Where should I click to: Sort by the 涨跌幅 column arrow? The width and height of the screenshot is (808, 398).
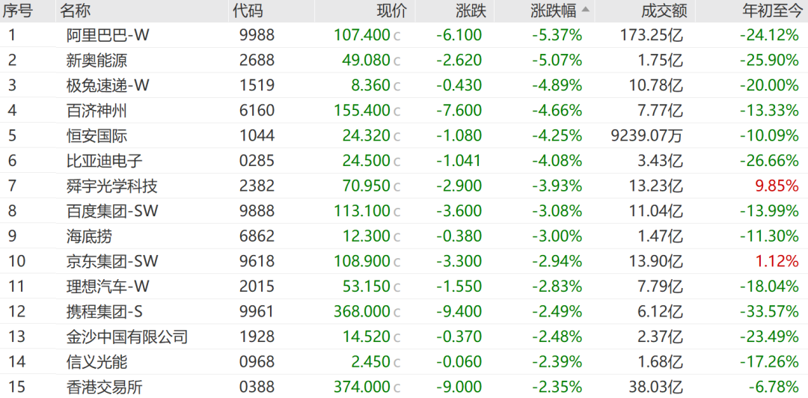click(x=586, y=10)
